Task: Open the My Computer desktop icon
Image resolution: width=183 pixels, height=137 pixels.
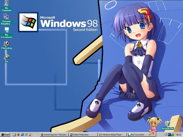Action: pos(6,6)
